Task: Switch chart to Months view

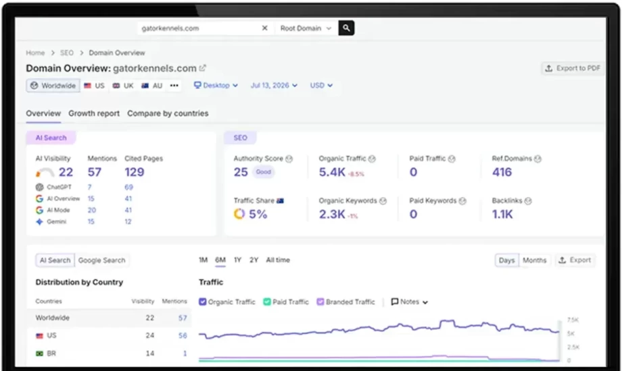Action: [534, 260]
